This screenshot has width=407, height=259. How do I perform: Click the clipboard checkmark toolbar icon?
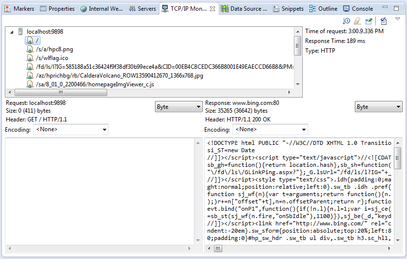(x=384, y=21)
